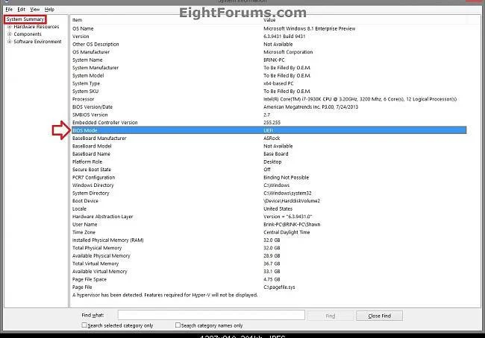Select the Processor row
The image size is (485, 338).
(269, 99)
